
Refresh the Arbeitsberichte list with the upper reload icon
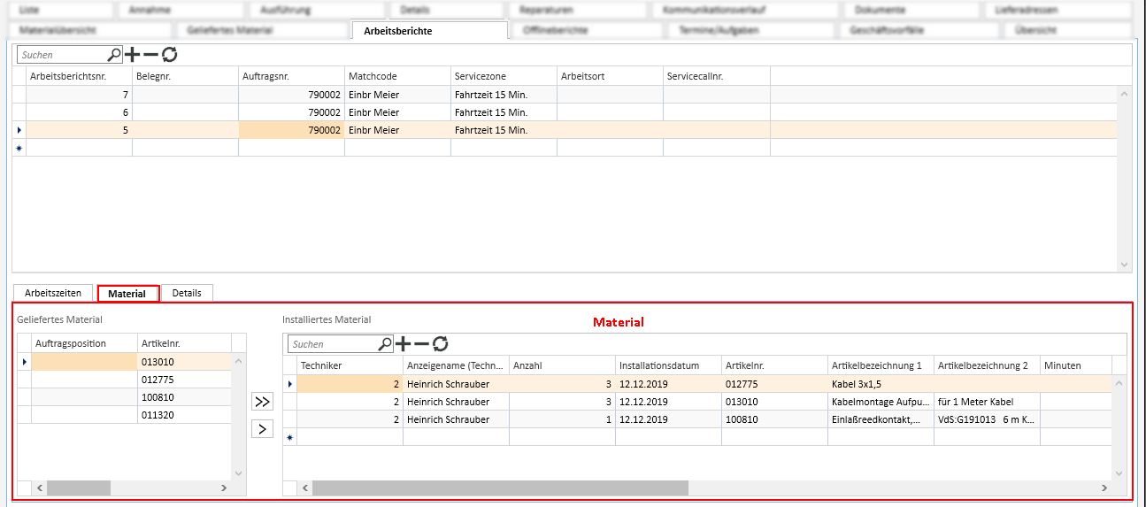[x=170, y=55]
